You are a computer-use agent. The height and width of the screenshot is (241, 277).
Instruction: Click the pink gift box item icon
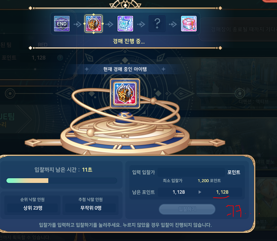point(189,24)
